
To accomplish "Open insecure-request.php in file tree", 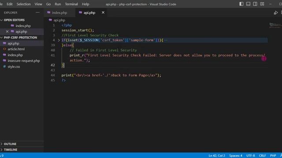I will tap(23, 61).
